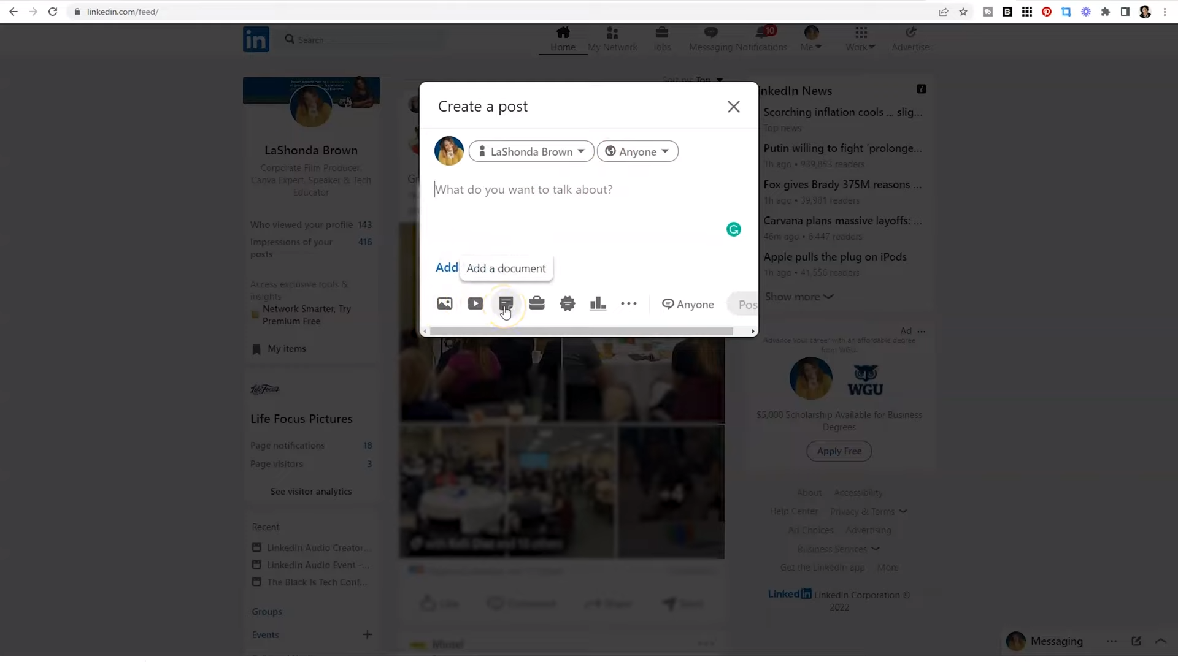Click the share a job briefcase icon
The height and width of the screenshot is (662, 1178).
[x=537, y=303]
